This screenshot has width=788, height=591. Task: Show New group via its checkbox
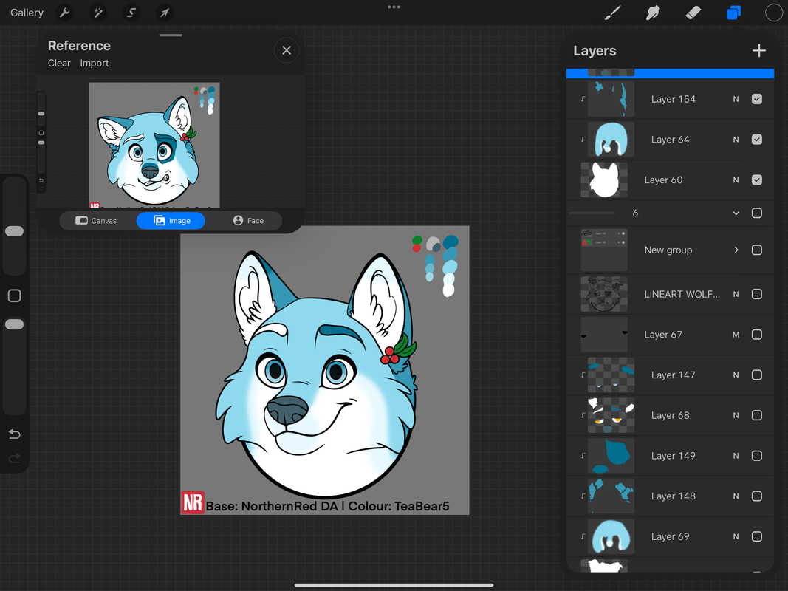click(x=757, y=250)
